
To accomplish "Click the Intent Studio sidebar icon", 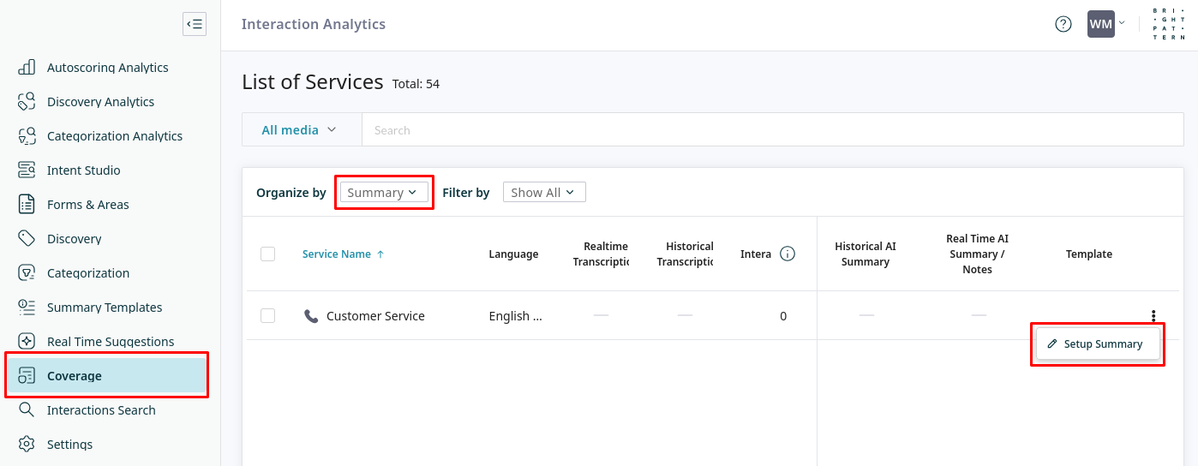I will click(27, 170).
